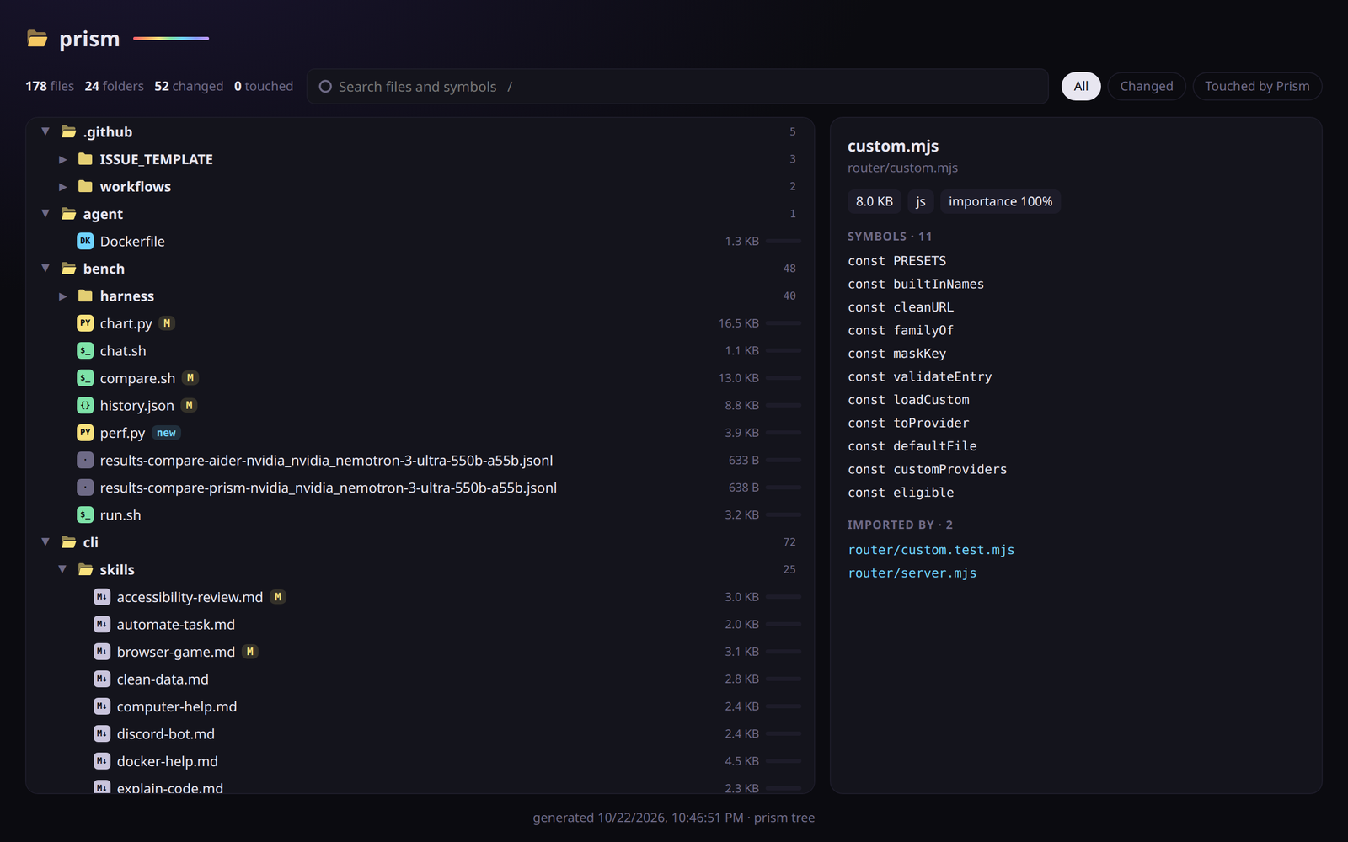Click the shell icon beside run.sh

click(x=85, y=515)
